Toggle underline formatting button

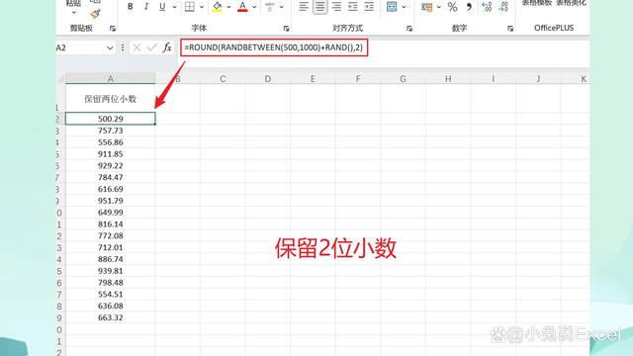(x=162, y=7)
